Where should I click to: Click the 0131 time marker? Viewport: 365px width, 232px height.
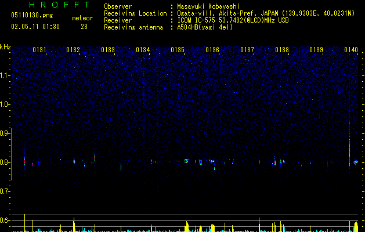tap(39, 50)
